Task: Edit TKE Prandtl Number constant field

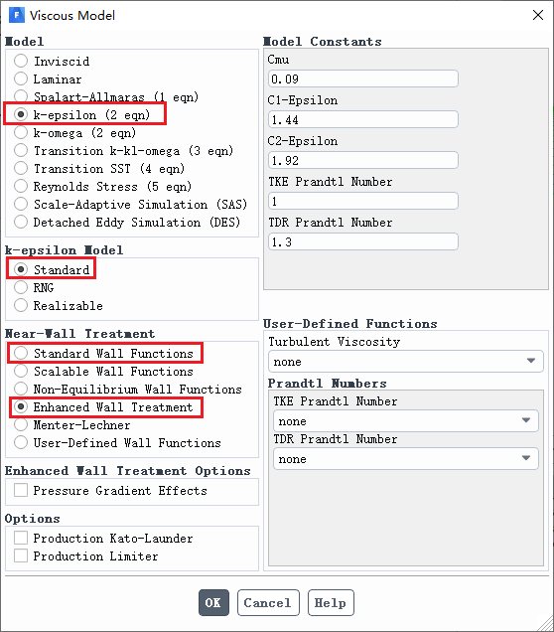Action: coord(363,201)
